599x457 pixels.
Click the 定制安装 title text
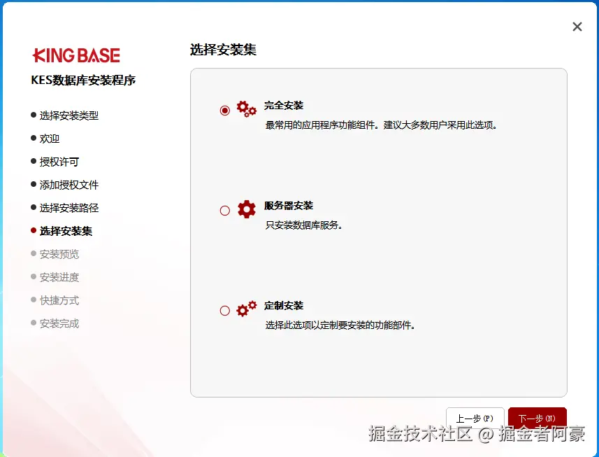[284, 306]
